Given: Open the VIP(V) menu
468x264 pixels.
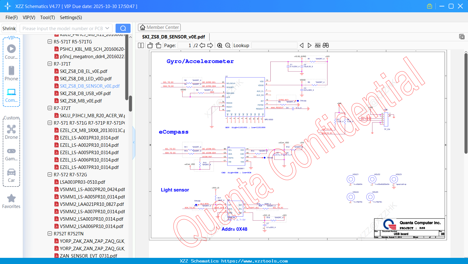Looking at the screenshot, I should tap(29, 18).
